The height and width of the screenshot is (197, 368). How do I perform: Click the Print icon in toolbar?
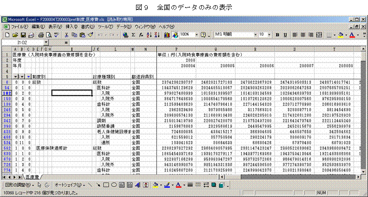(40, 35)
